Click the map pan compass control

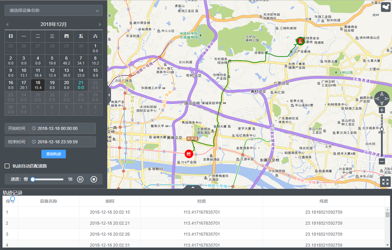pyautogui.click(x=382, y=98)
